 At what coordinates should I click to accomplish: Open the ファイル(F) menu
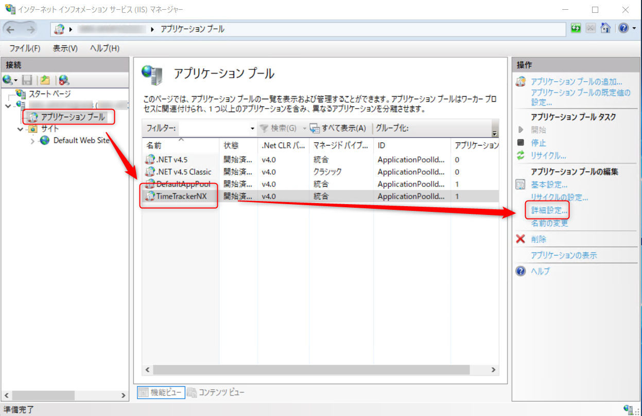(25, 48)
